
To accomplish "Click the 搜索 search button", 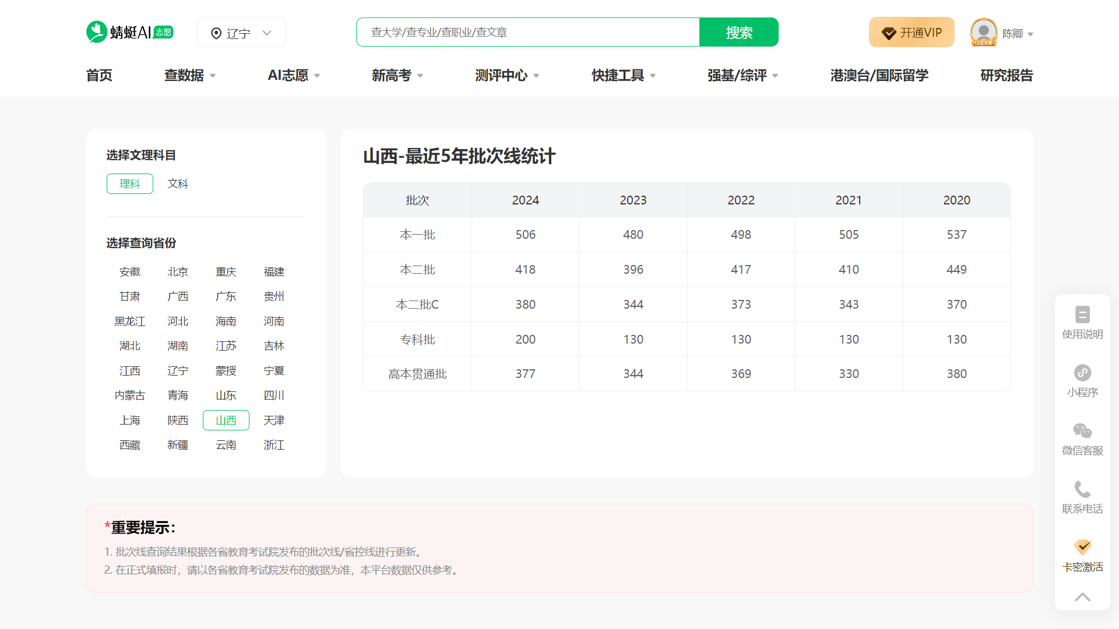I will [x=738, y=32].
